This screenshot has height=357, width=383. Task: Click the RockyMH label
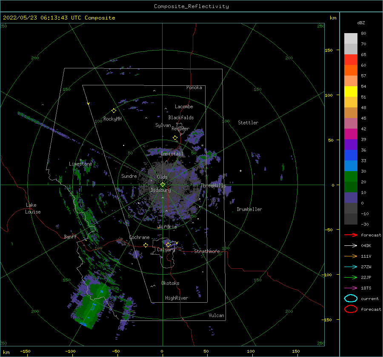coord(112,119)
